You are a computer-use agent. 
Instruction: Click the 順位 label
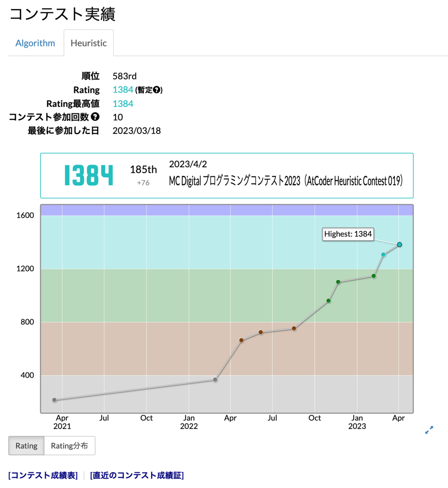(x=90, y=76)
